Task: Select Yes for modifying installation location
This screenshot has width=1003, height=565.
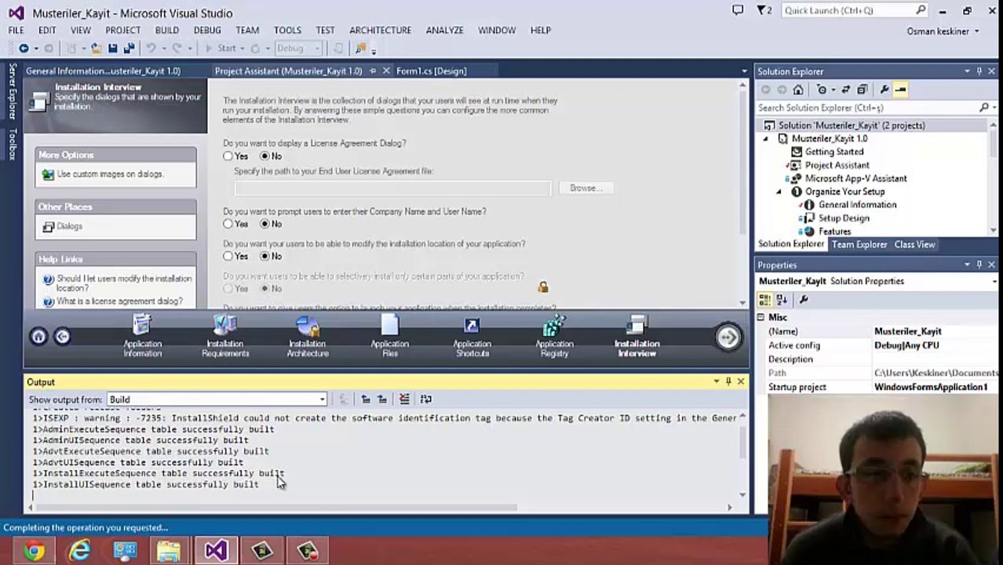Action: coord(228,257)
